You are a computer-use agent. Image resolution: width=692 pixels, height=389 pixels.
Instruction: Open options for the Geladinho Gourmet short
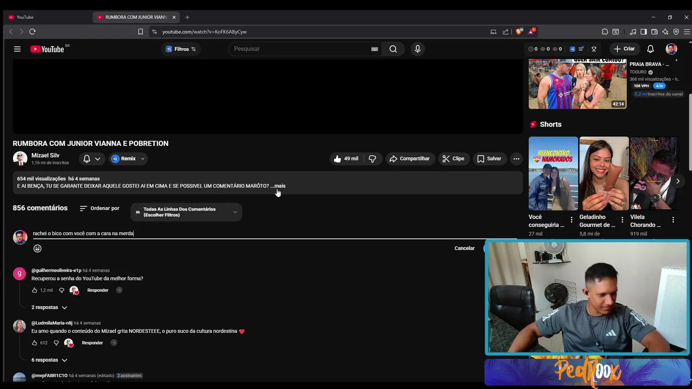[x=622, y=220]
